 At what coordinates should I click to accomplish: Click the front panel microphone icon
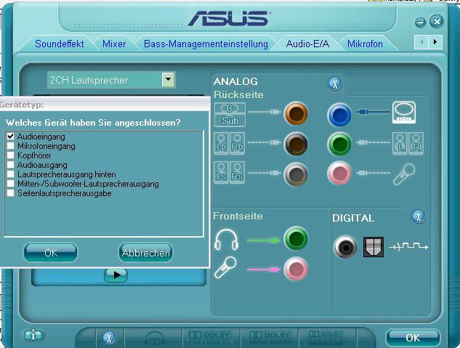225,267
